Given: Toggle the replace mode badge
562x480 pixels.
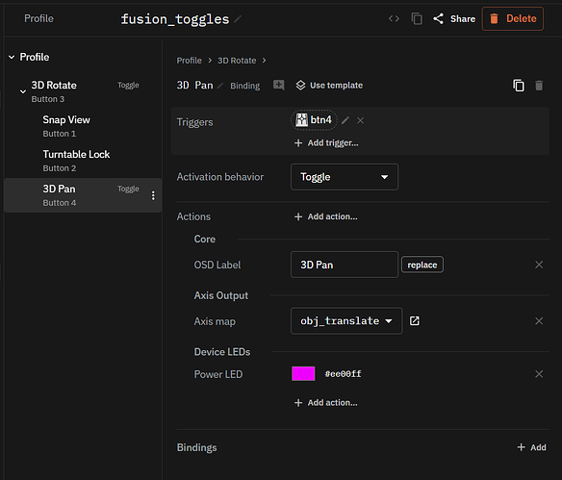Looking at the screenshot, I should coord(422,265).
